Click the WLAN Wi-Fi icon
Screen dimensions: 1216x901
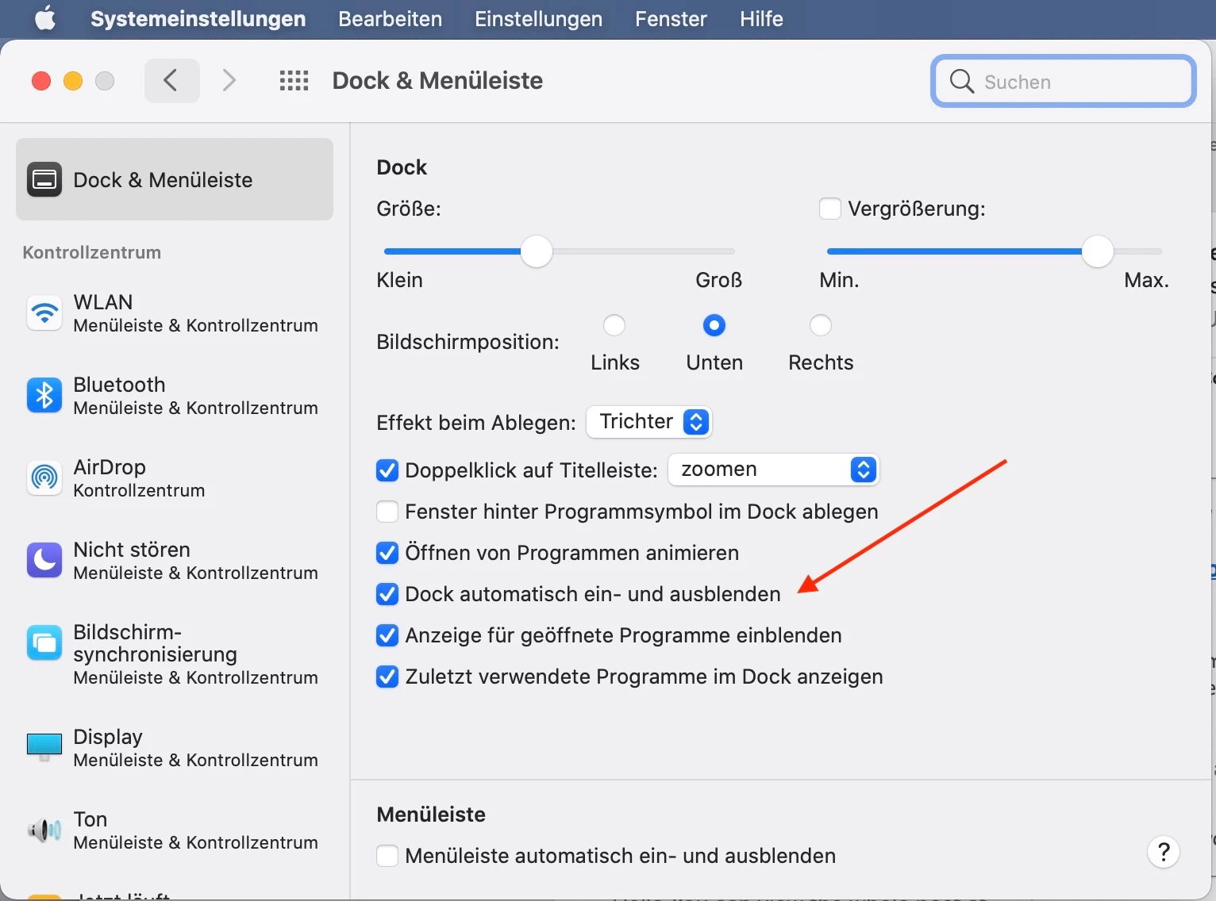(44, 313)
